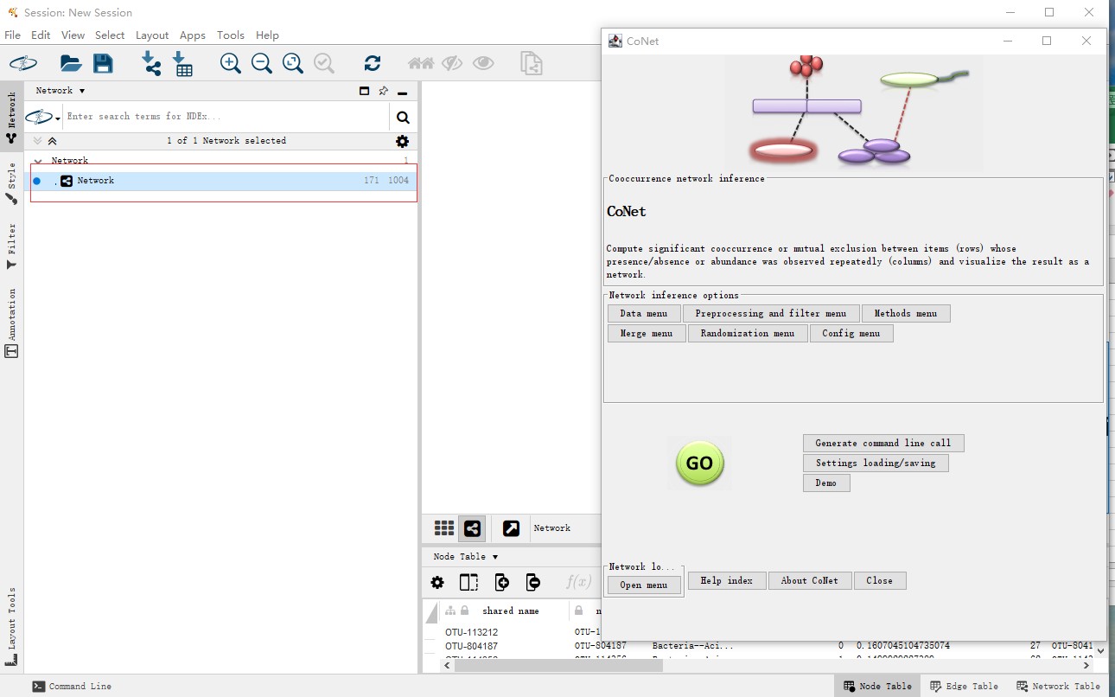Expand all networks double chevron
This screenshot has height=697, width=1115.
(x=37, y=141)
